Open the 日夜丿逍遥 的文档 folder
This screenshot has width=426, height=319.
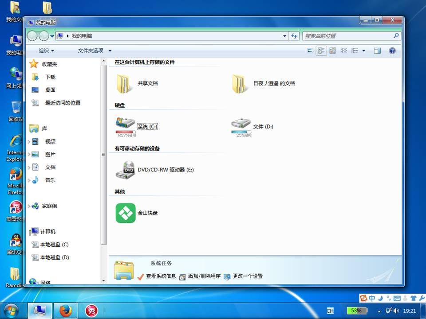pyautogui.click(x=264, y=83)
